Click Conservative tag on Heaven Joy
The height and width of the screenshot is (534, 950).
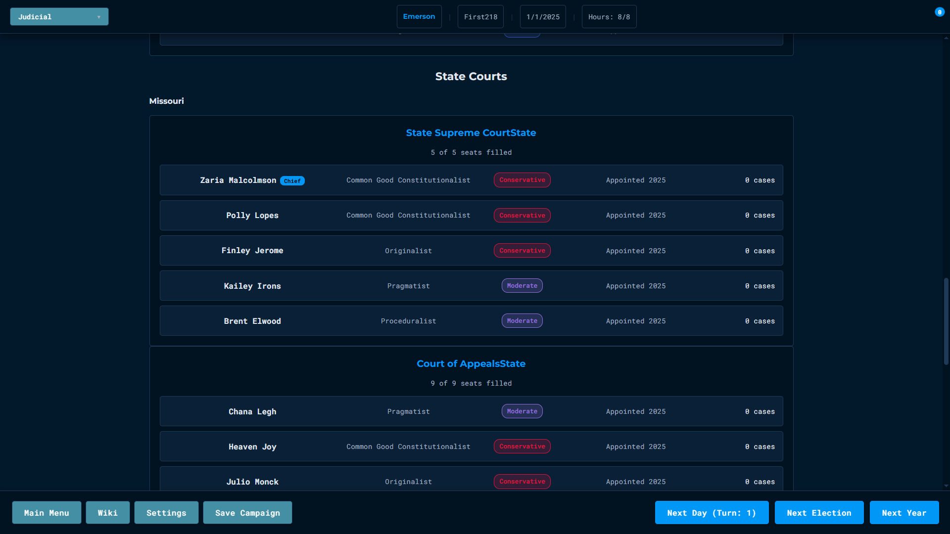[522, 446]
